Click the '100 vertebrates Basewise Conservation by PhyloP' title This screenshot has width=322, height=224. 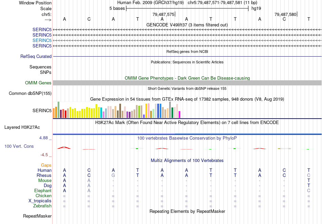(187, 138)
